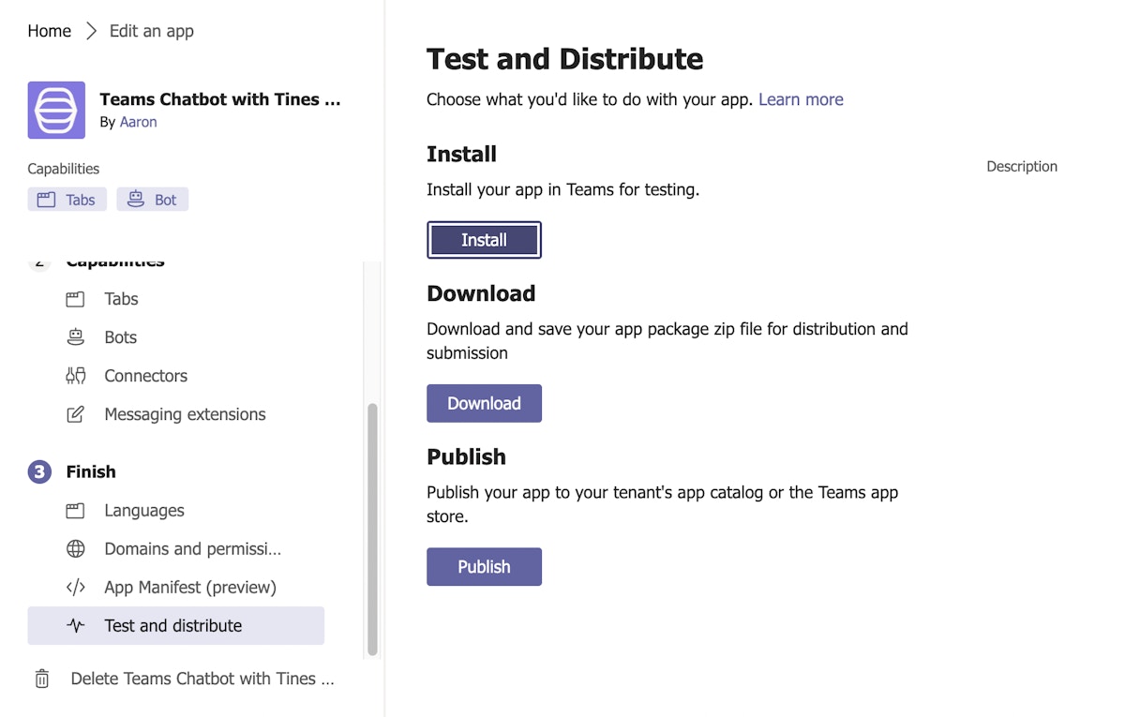Open the Learn more link

(801, 99)
